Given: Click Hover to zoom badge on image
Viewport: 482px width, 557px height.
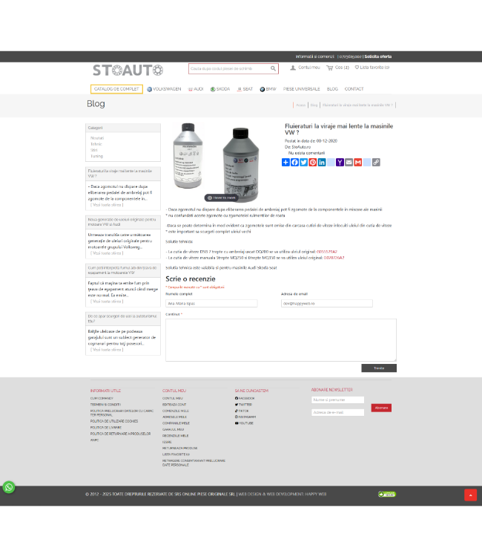Looking at the screenshot, I should click(221, 198).
